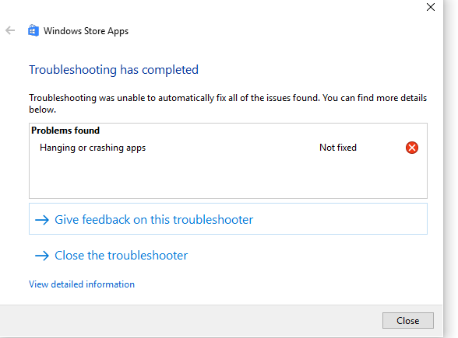Viewport: 458px width, 338px height.
Task: Click the Problems found heading
Action: point(65,131)
